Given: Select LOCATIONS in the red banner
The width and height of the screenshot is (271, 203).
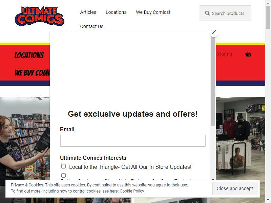Looking at the screenshot, I should [29, 55].
